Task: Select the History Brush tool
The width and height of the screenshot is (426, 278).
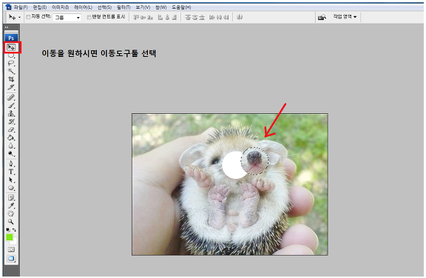Action: [x=11, y=121]
